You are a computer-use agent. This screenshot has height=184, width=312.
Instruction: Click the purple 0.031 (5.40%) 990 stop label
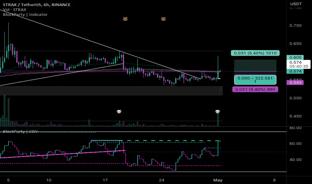point(255,89)
